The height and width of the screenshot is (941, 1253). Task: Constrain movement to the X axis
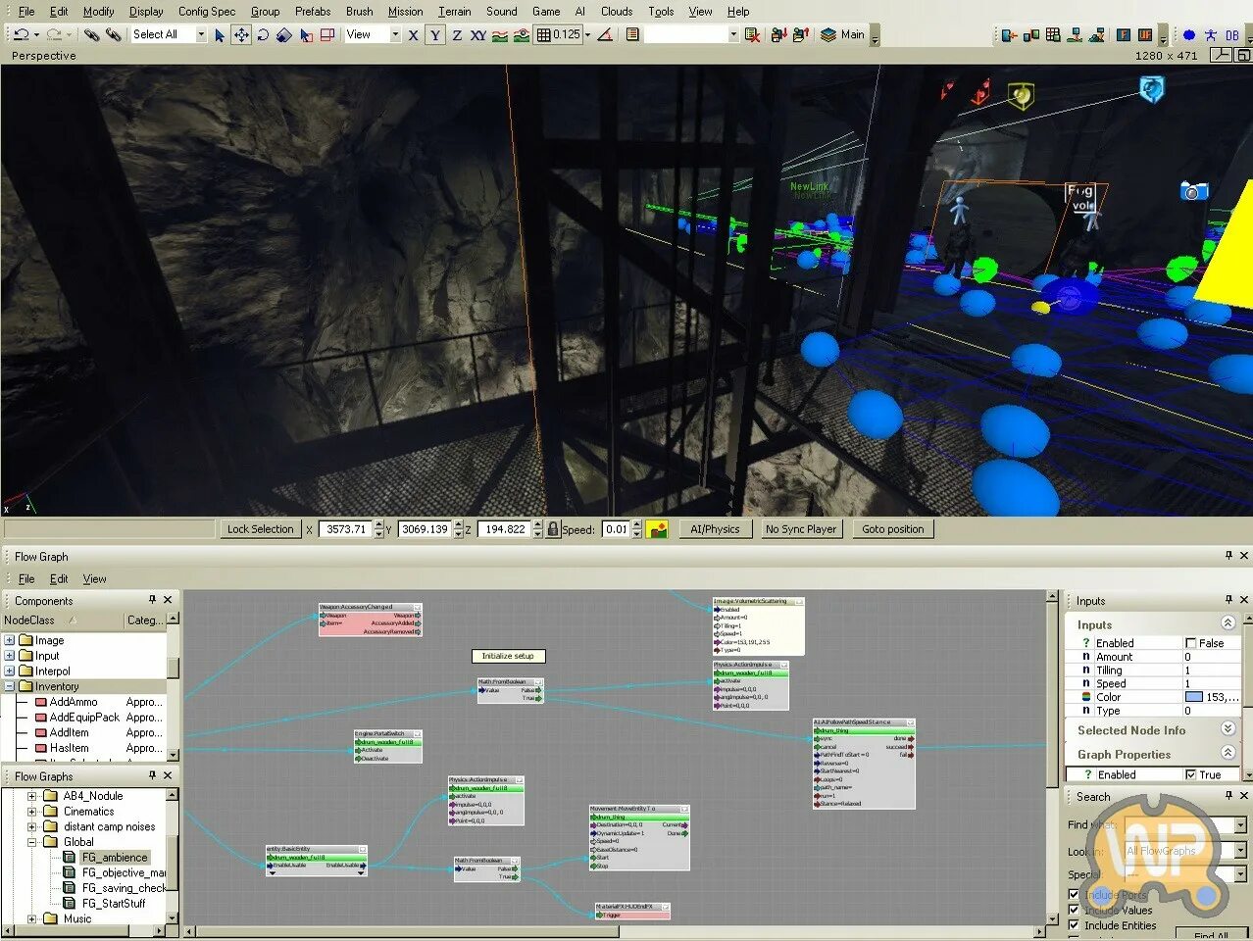(413, 34)
